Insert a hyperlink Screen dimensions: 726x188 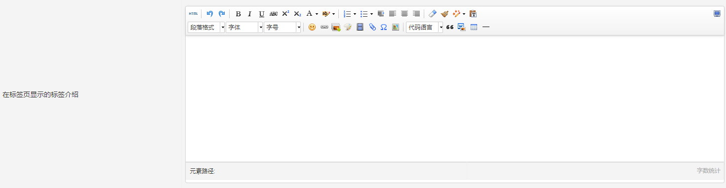[x=324, y=28]
